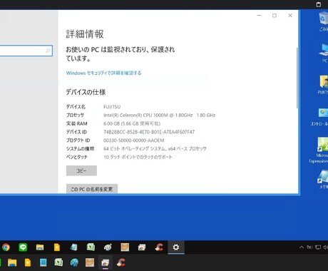Open the gray paint palette icon in upper taskbar
Image resolution: width=328 pixels, height=271 pixels.
click(x=108, y=247)
